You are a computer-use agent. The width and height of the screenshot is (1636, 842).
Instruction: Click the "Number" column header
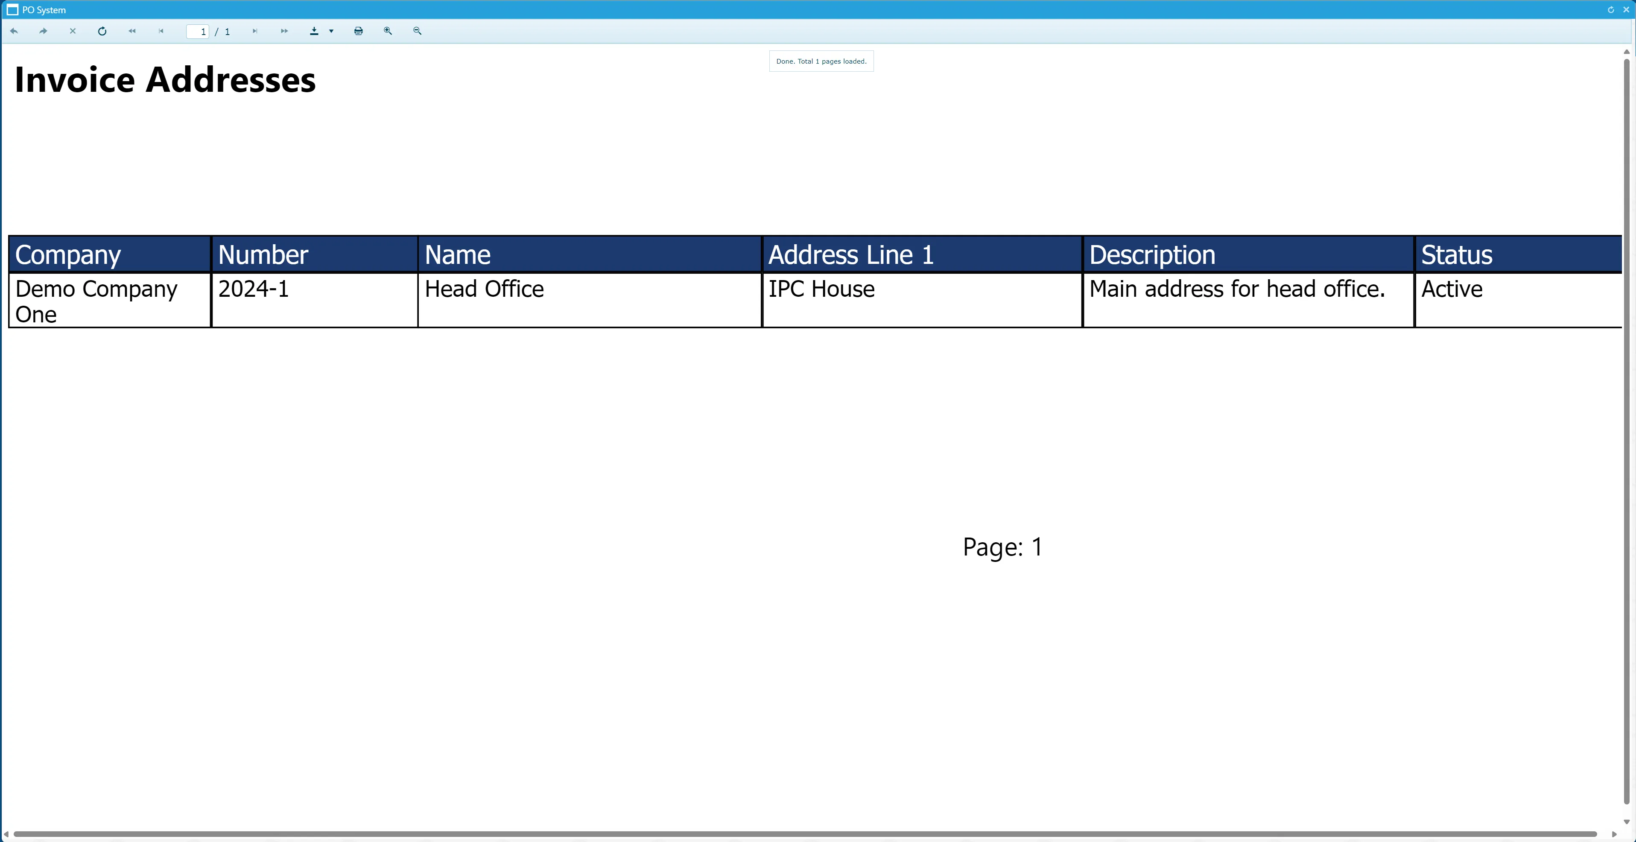(x=314, y=254)
